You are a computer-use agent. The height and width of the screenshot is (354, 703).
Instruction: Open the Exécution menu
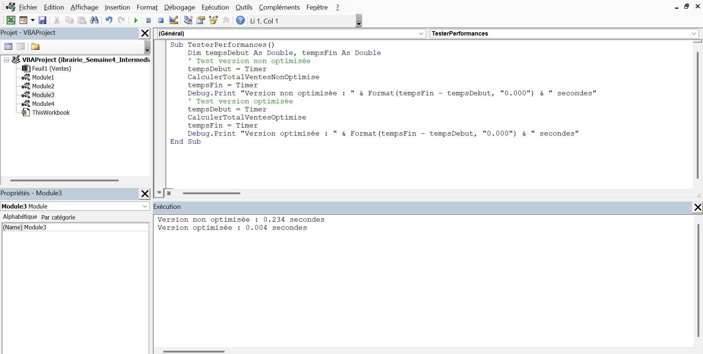(x=215, y=7)
